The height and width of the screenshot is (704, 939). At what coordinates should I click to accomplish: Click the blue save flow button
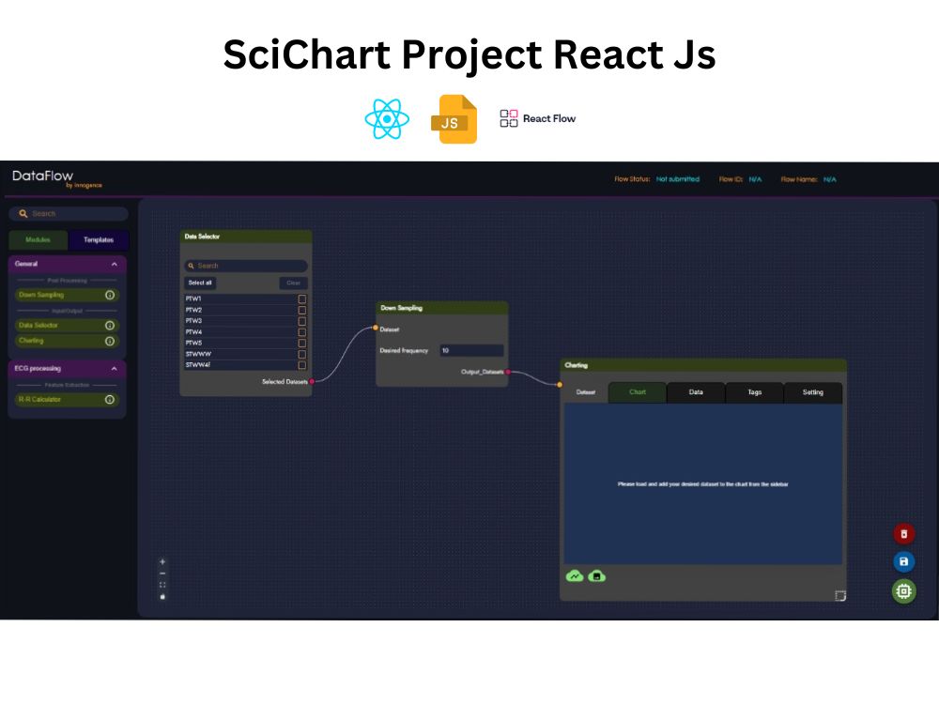904,562
